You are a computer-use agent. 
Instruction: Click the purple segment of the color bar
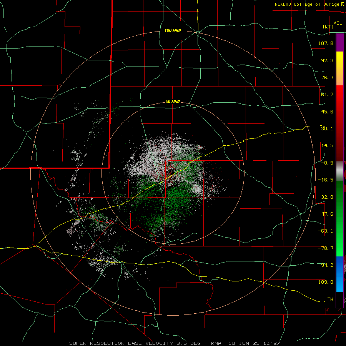(339, 43)
